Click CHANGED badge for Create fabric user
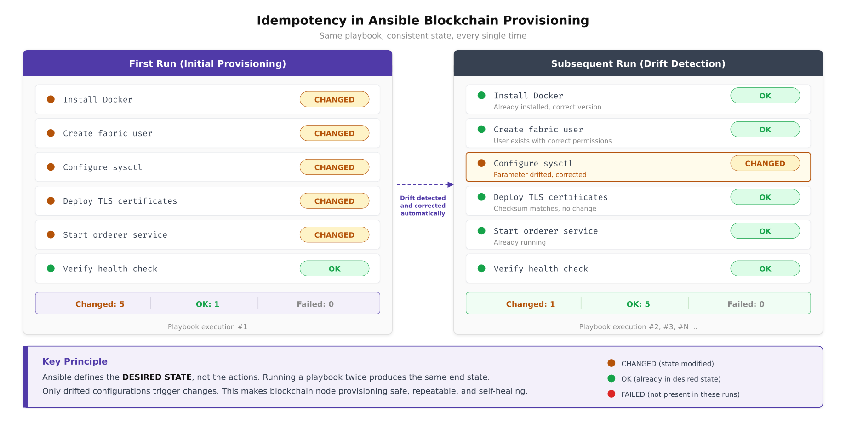Screen dimensions: 846x423 (334, 133)
